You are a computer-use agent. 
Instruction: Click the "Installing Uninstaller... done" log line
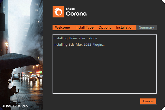[x=75, y=38]
